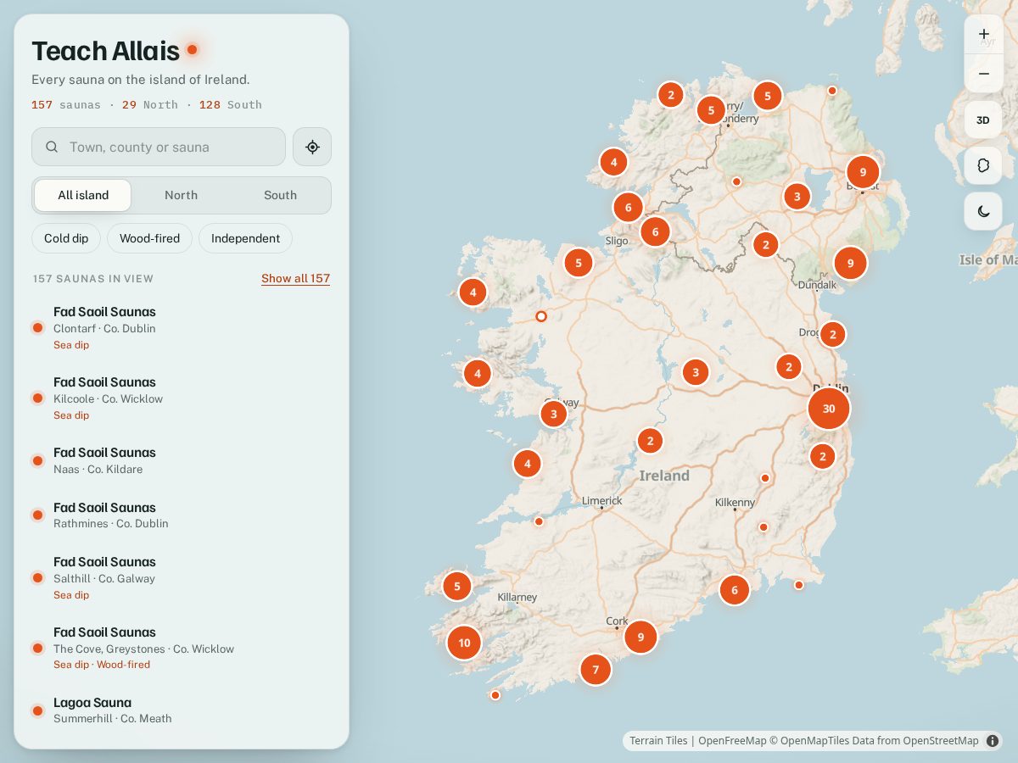Open the map attribution info icon

click(993, 741)
